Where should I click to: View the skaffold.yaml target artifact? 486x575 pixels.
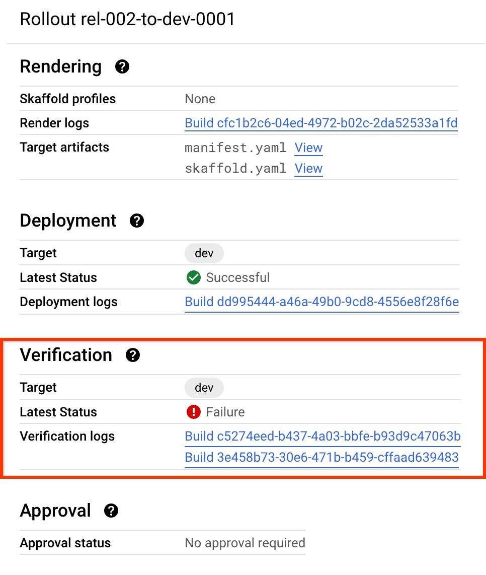(308, 168)
